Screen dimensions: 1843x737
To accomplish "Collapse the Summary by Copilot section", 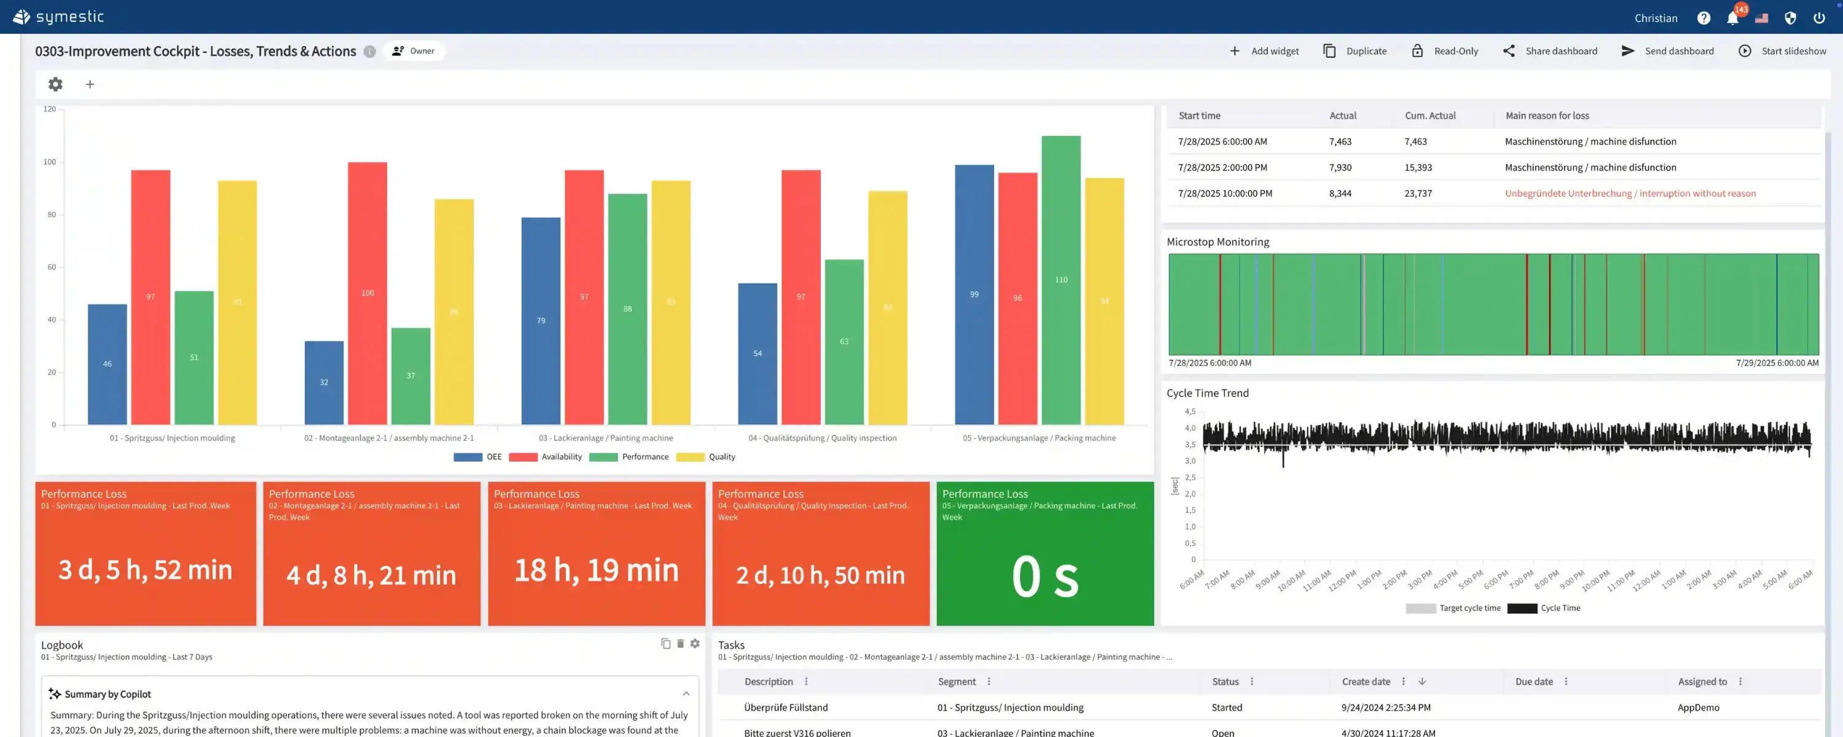I will point(686,693).
